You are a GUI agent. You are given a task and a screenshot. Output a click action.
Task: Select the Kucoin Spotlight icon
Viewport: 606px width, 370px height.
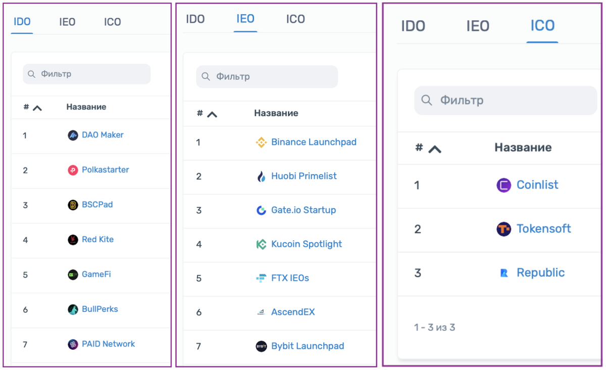tap(261, 244)
